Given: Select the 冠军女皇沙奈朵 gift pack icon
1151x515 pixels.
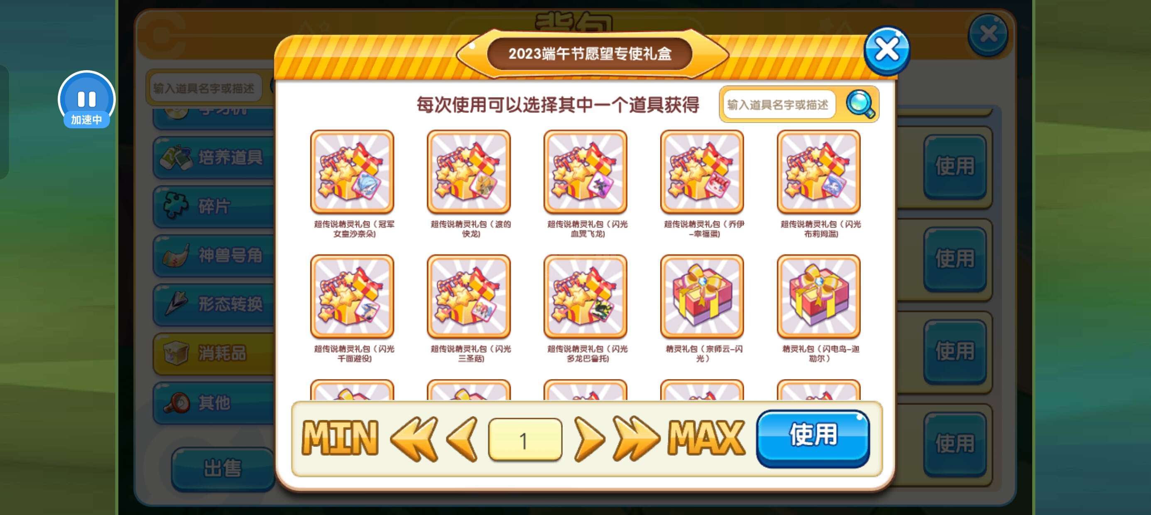Looking at the screenshot, I should tap(352, 172).
